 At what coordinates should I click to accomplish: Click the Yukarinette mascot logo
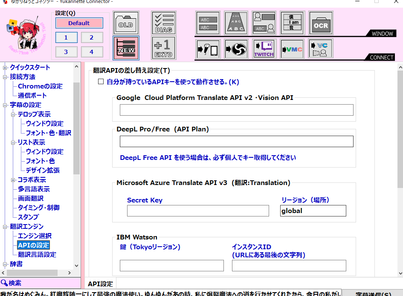[26, 35]
